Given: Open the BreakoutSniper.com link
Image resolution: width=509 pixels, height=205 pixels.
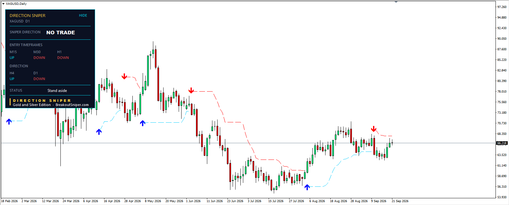Looking at the screenshot, I should [72, 105].
